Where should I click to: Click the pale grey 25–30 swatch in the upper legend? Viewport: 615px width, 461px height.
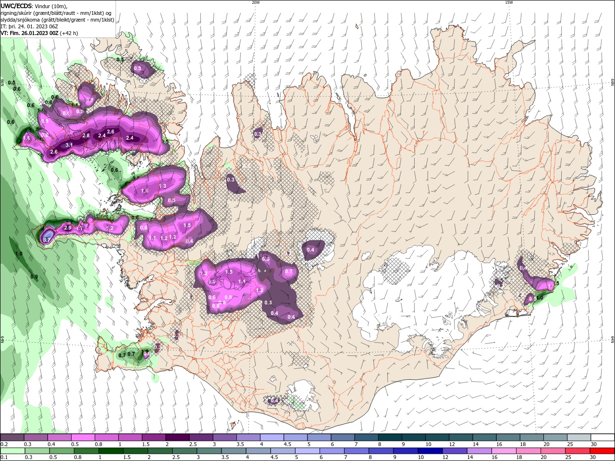[579, 437]
